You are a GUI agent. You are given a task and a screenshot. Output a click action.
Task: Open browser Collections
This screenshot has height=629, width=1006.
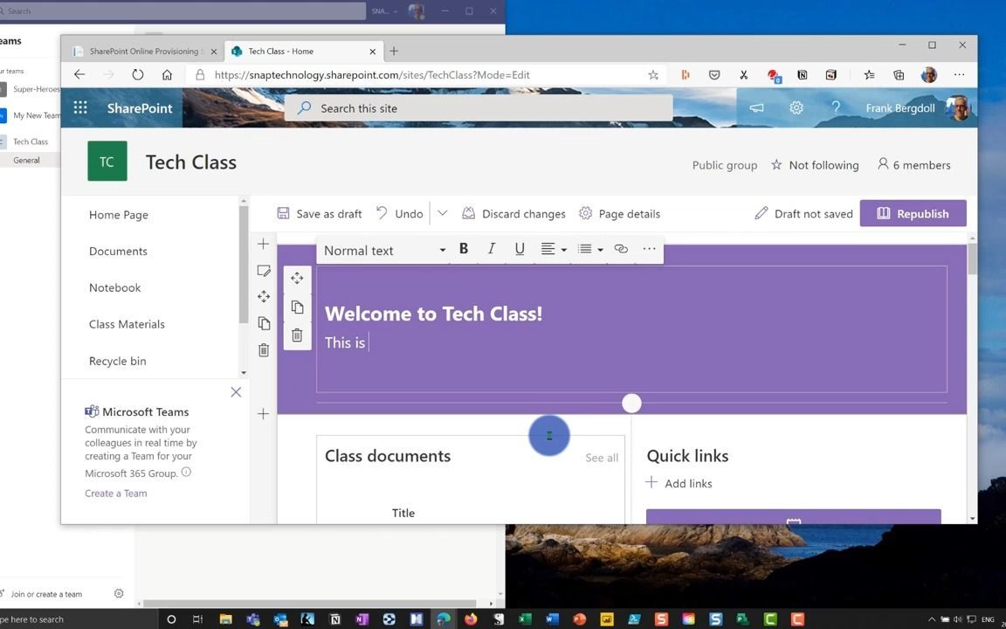[x=899, y=75]
